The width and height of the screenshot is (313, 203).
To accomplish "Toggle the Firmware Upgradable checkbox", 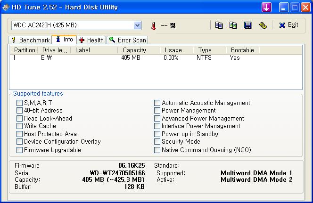I will (x=19, y=150).
